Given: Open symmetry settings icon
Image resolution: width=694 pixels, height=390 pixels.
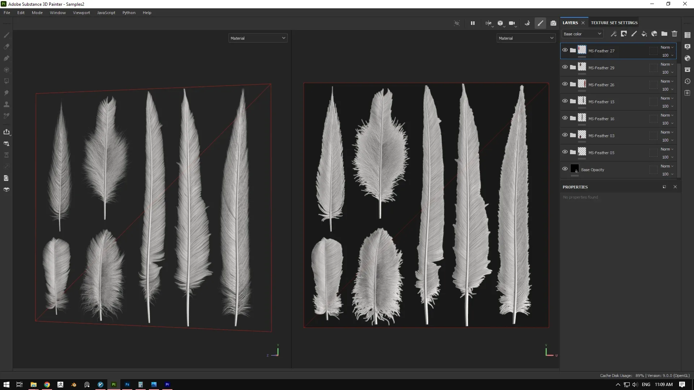Looking at the screenshot, I should coord(489,23).
